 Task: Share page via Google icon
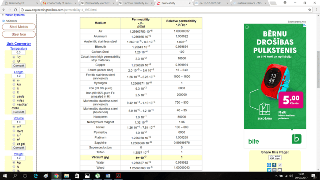click(269, 165)
